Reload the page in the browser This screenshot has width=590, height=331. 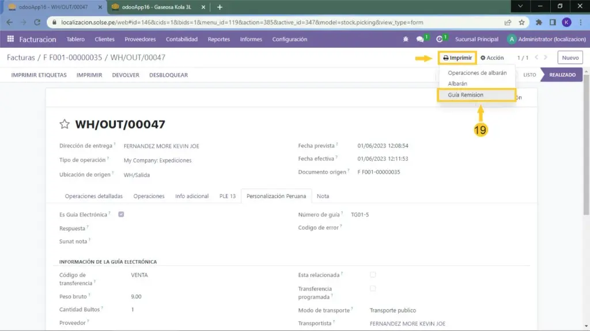(x=37, y=22)
